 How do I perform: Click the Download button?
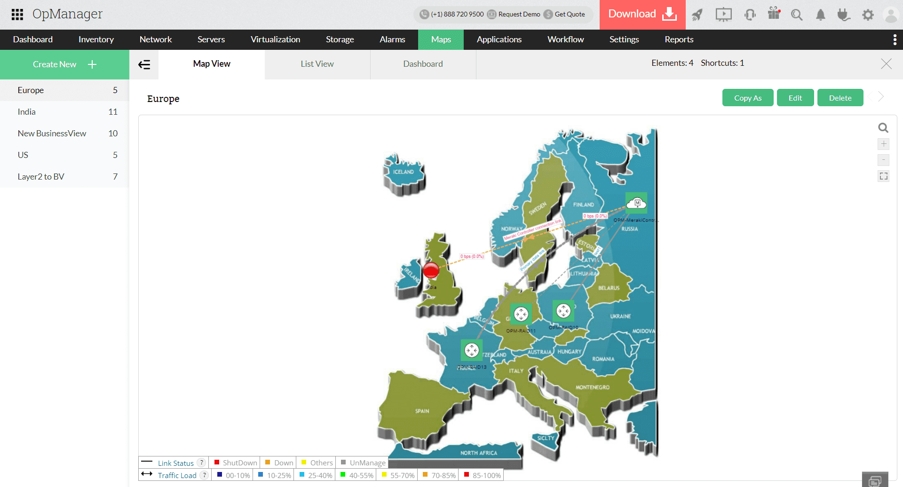pyautogui.click(x=642, y=15)
